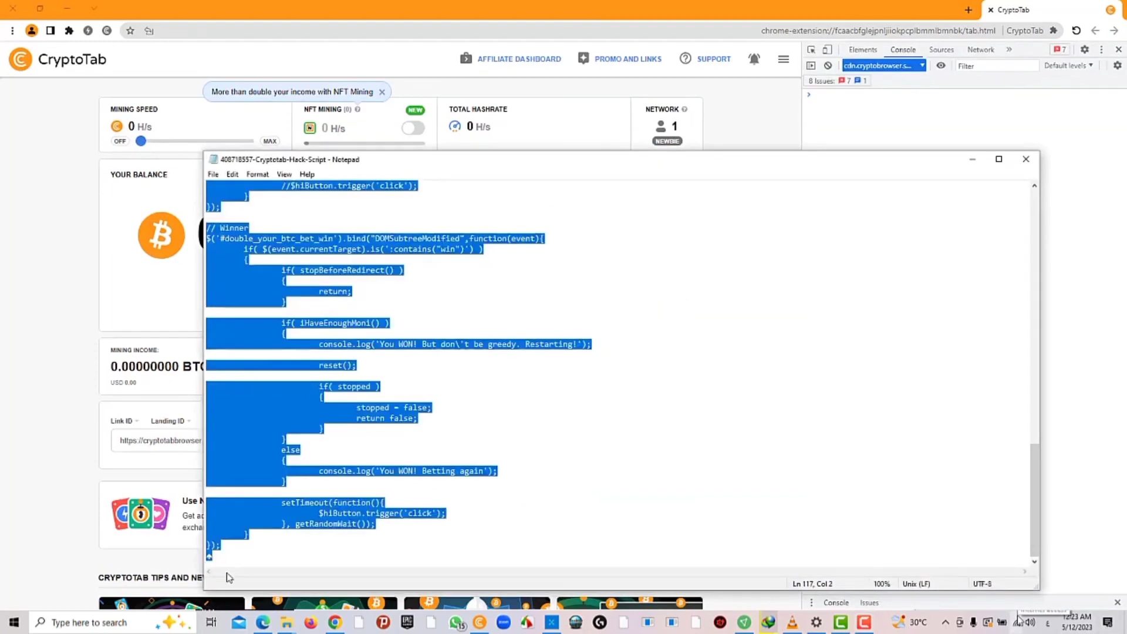The width and height of the screenshot is (1127, 634).
Task: Switch to the Sources tab
Action: coord(941,50)
